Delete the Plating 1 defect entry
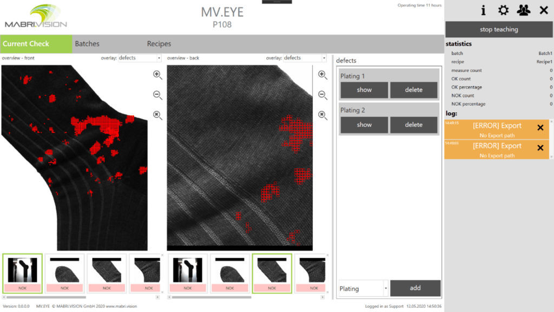The height and width of the screenshot is (312, 554). point(414,90)
